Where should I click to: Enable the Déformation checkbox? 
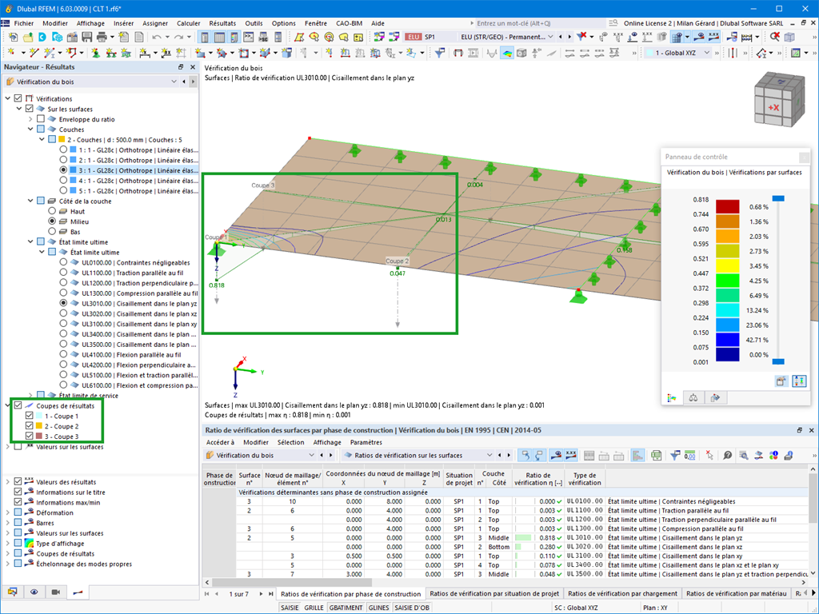click(x=18, y=512)
